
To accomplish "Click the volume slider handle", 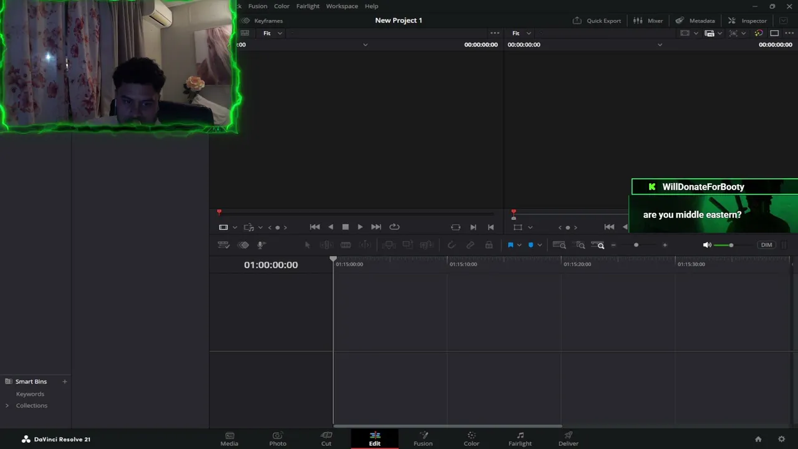I will coord(731,245).
